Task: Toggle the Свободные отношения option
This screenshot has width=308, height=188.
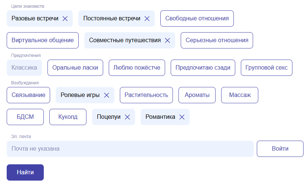Action: pos(197,19)
